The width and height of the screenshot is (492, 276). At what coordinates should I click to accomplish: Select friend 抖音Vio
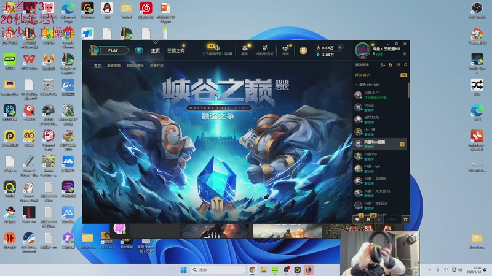(380, 156)
